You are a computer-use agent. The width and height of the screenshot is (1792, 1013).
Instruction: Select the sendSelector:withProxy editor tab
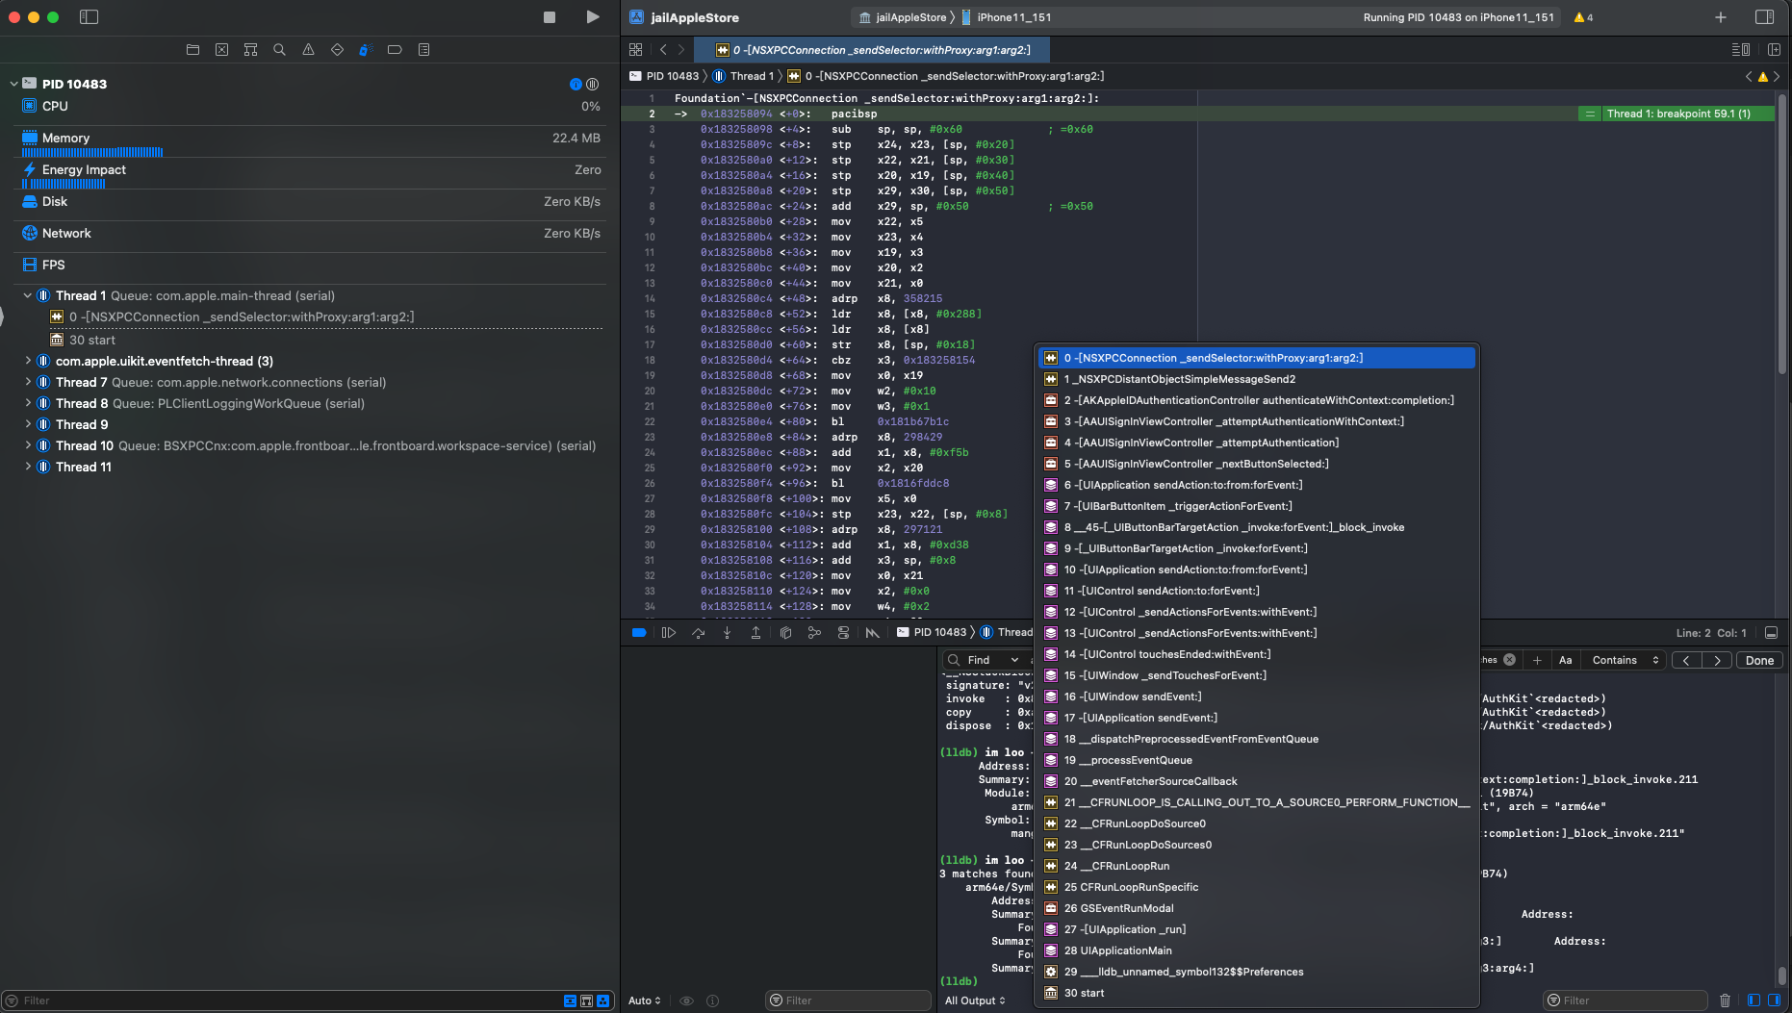pyautogui.click(x=873, y=50)
